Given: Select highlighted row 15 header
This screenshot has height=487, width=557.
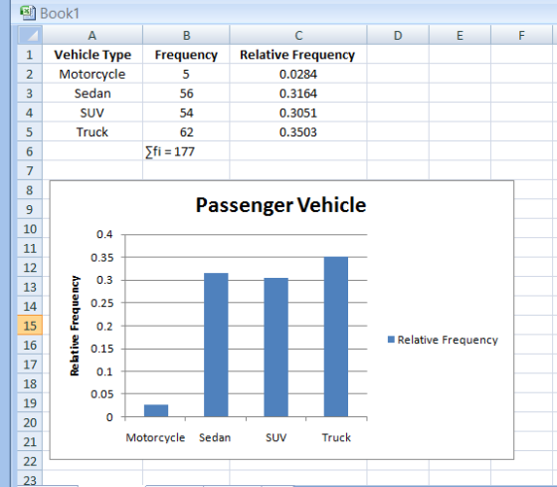Looking at the screenshot, I should click(30, 325).
